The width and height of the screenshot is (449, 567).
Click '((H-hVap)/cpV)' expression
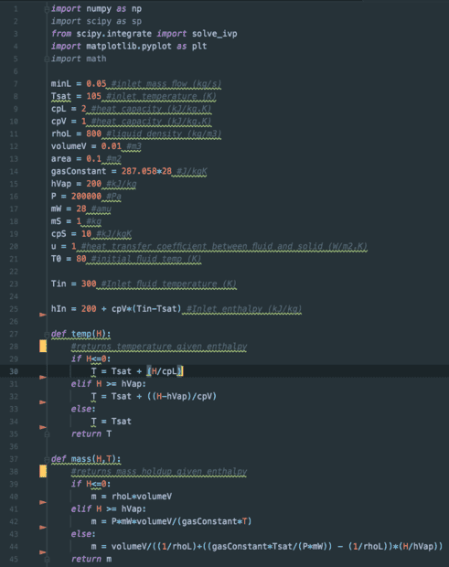(x=182, y=397)
